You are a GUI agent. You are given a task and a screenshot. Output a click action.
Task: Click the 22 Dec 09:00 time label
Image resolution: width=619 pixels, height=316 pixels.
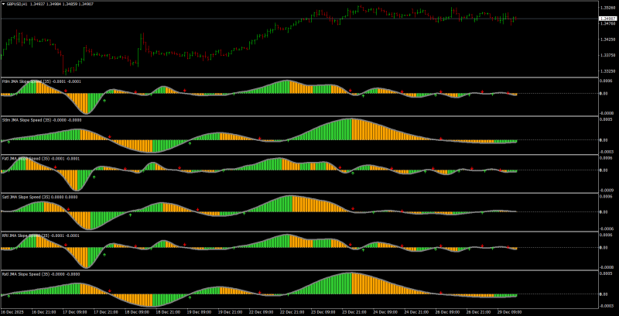pos(261,312)
